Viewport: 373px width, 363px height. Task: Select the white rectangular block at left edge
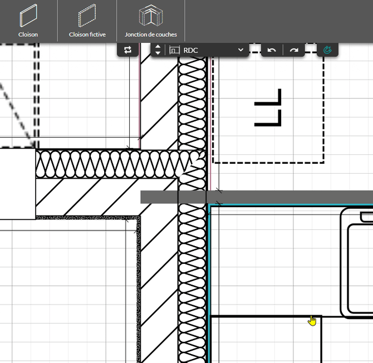pos(18,184)
